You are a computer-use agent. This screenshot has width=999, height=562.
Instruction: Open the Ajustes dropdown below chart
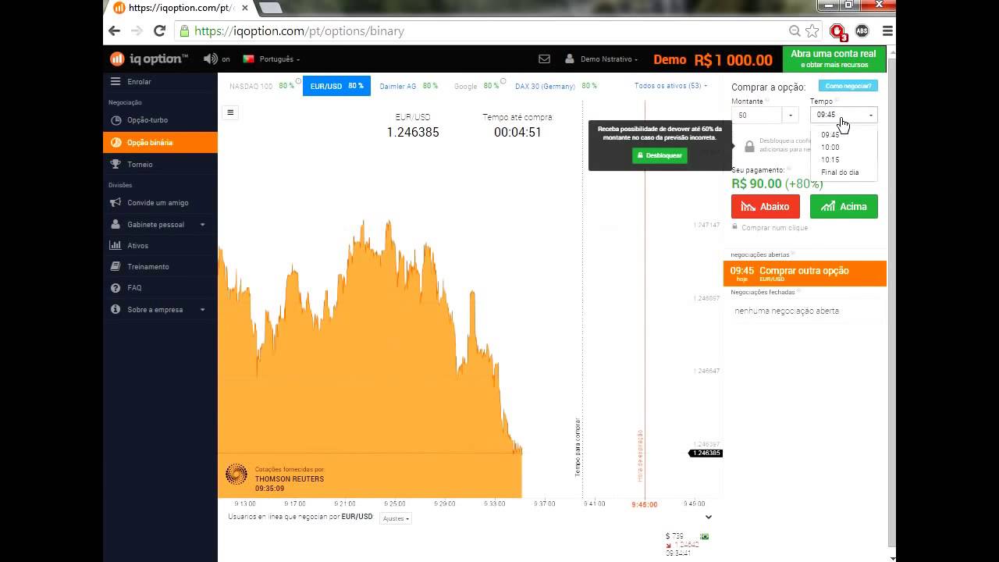[x=396, y=518]
